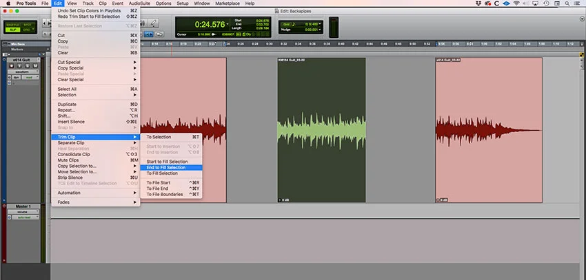The width and height of the screenshot is (586, 280).
Task: Select the Pencil tool in the toolbar
Action: (x=154, y=23)
